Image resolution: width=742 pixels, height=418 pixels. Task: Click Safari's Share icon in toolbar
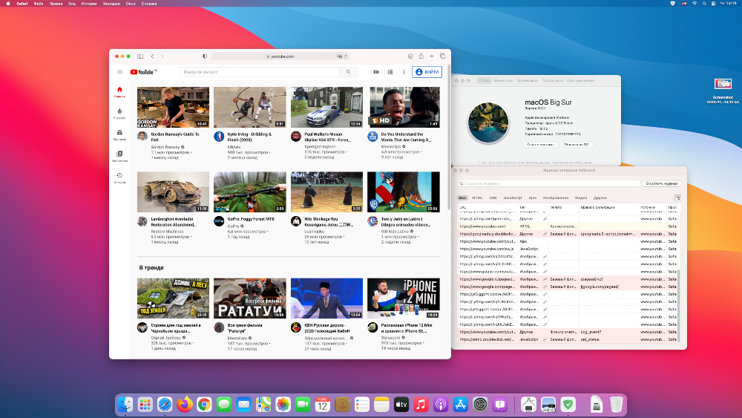tap(421, 56)
